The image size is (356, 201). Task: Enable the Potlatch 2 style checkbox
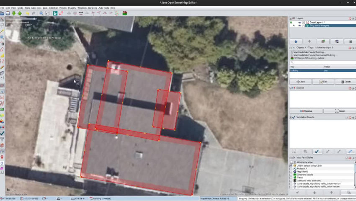pos(292,169)
